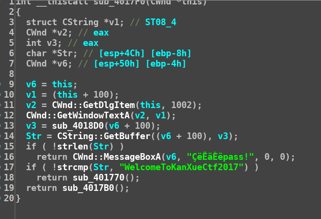321x219 pixels.
Task: Click the sub_401770 function call
Action: pos(98,178)
